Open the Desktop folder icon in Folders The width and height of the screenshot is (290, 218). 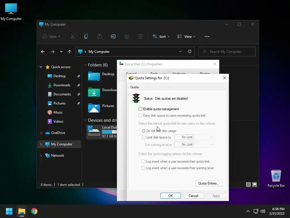pyautogui.click(x=94, y=76)
